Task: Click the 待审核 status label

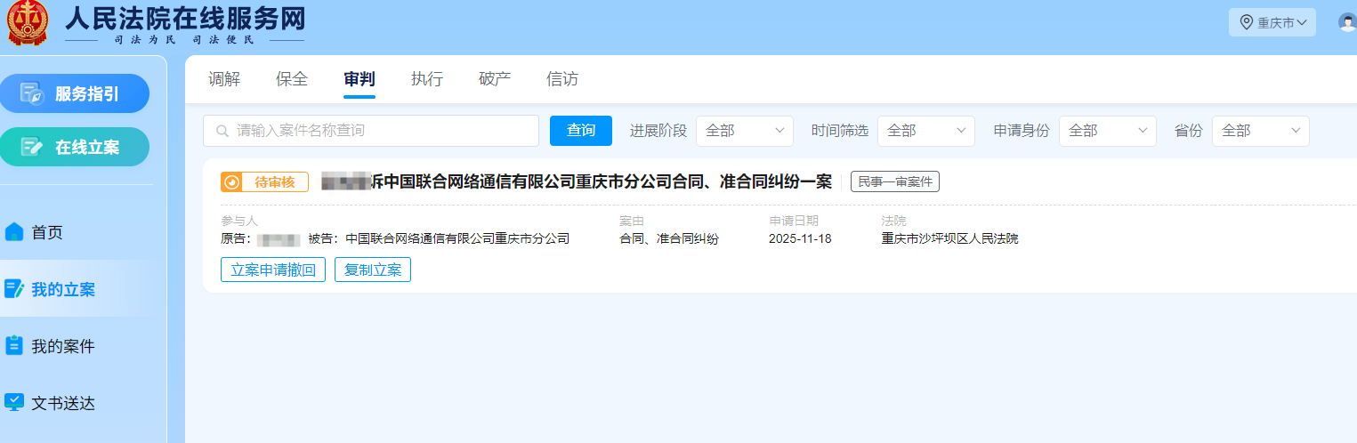Action: point(275,182)
